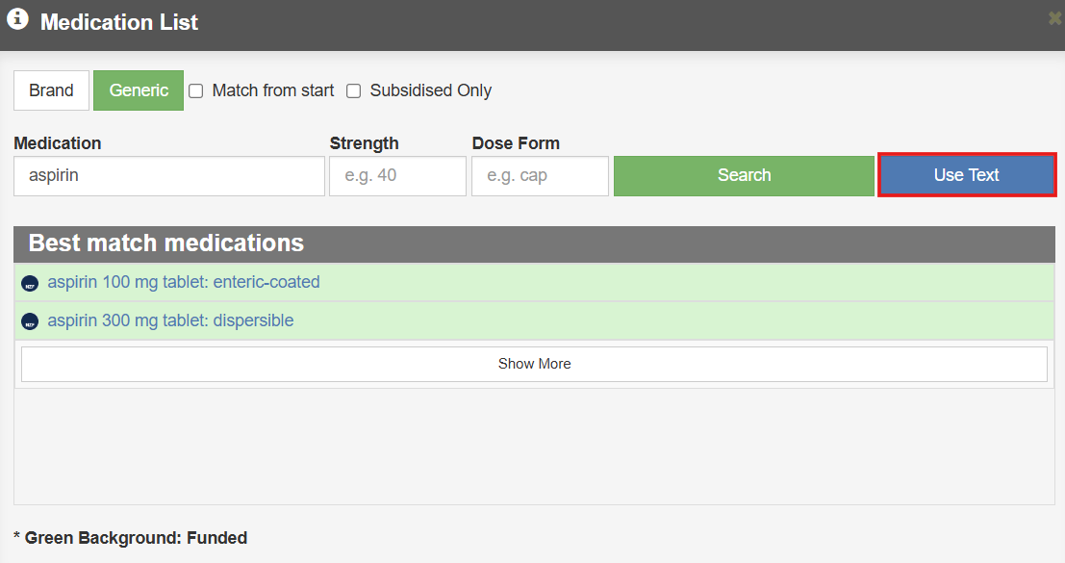Click the blue Use Text button
The image size is (1065, 563).
[966, 175]
